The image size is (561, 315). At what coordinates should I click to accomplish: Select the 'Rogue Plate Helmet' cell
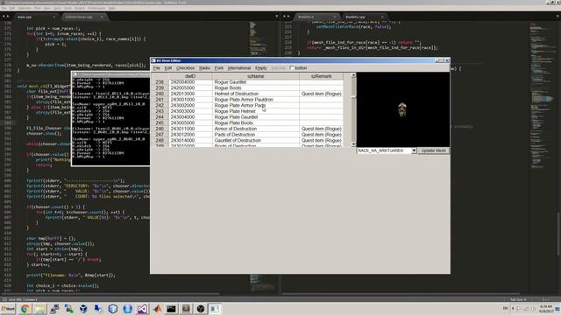255,111
